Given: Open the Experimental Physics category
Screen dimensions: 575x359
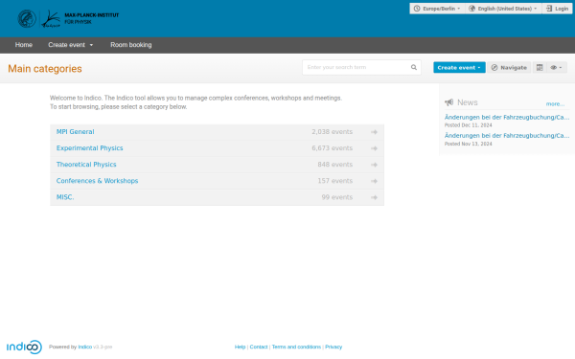Looking at the screenshot, I should coord(89,148).
